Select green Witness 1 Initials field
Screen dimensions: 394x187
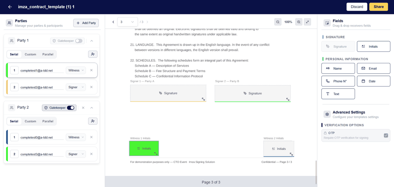pyautogui.click(x=144, y=148)
